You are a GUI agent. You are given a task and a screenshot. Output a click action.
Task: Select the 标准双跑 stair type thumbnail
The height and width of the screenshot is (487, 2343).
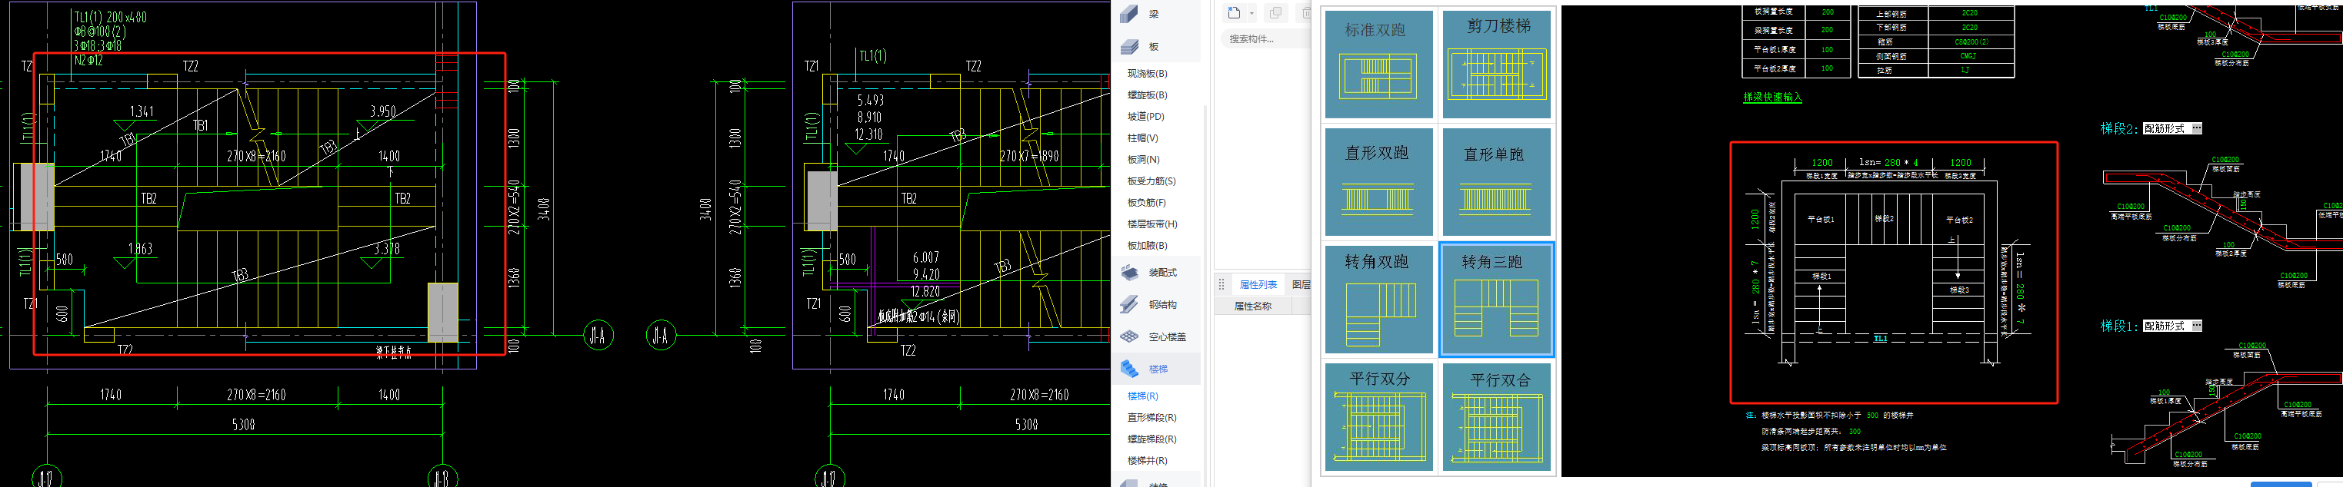1378,64
